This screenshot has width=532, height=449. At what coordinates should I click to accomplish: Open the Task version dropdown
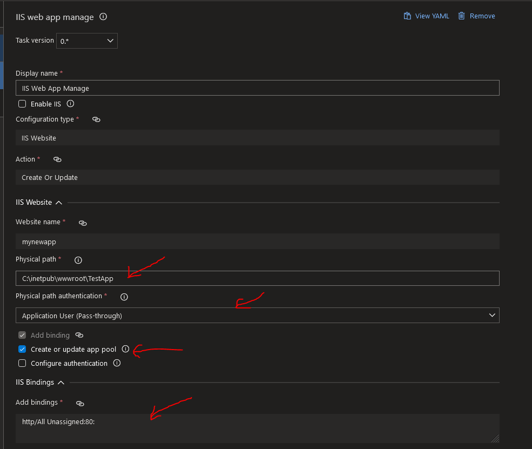click(x=87, y=41)
